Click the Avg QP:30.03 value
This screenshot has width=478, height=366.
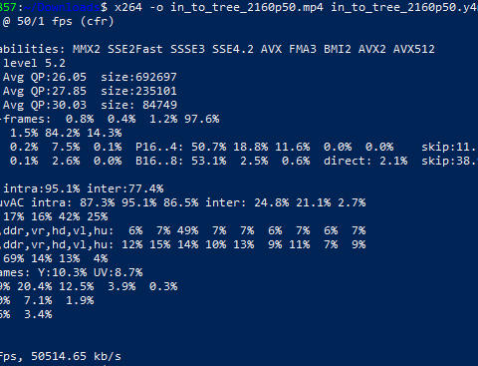click(45, 105)
